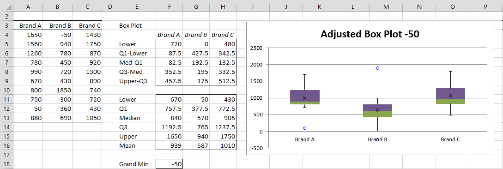
Task: Click the Brand C mean X marker
Action: click(450, 96)
